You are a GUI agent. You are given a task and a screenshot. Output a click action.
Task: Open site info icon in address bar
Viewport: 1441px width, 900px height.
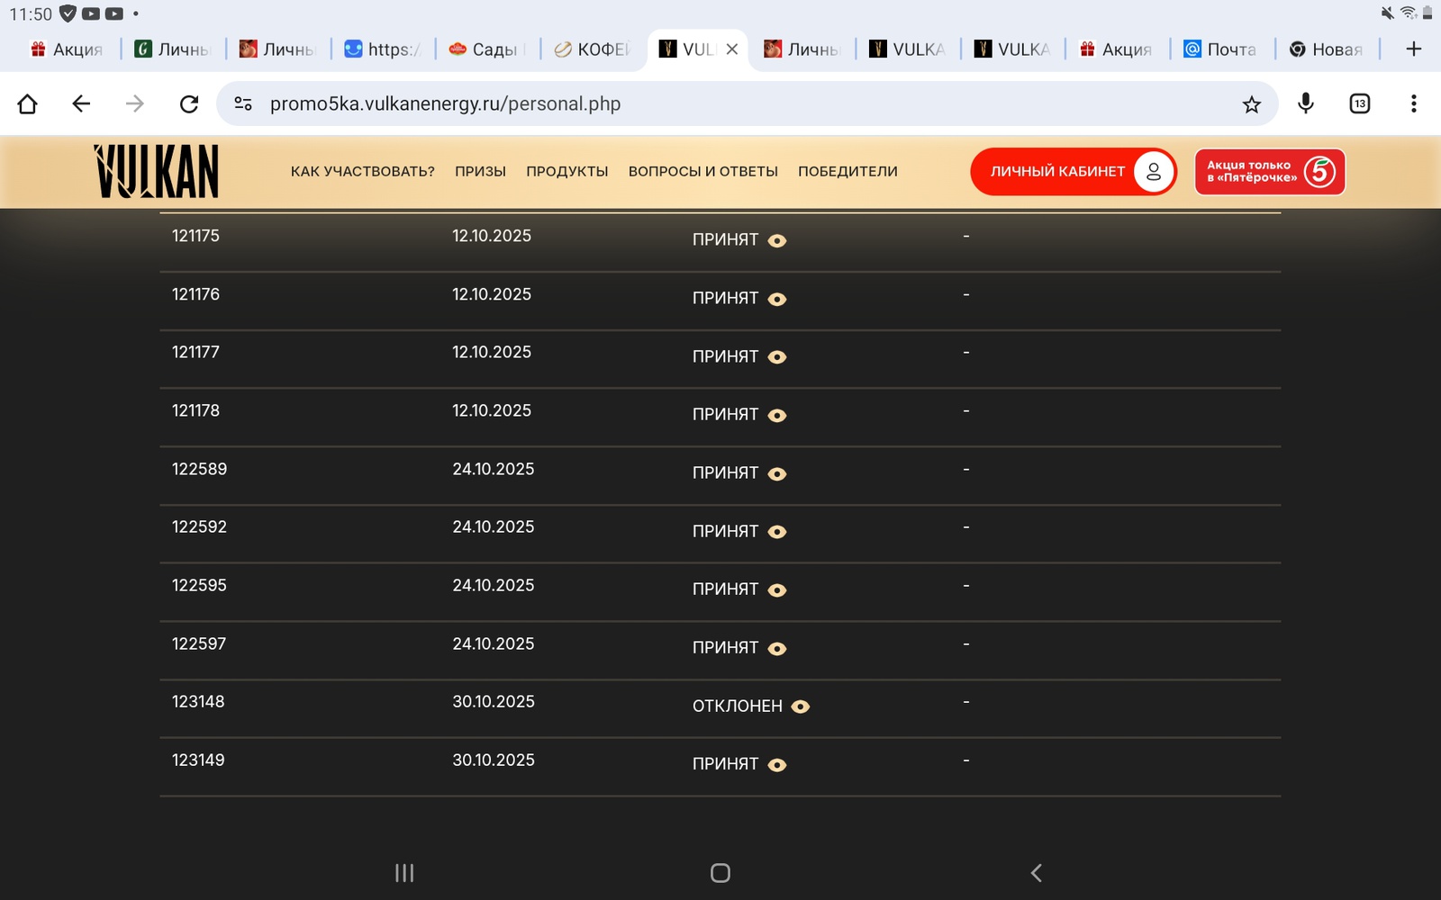[x=243, y=103]
